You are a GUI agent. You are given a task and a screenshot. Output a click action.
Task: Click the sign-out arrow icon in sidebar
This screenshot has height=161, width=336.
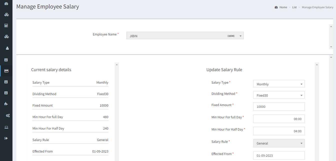(x=6, y=138)
